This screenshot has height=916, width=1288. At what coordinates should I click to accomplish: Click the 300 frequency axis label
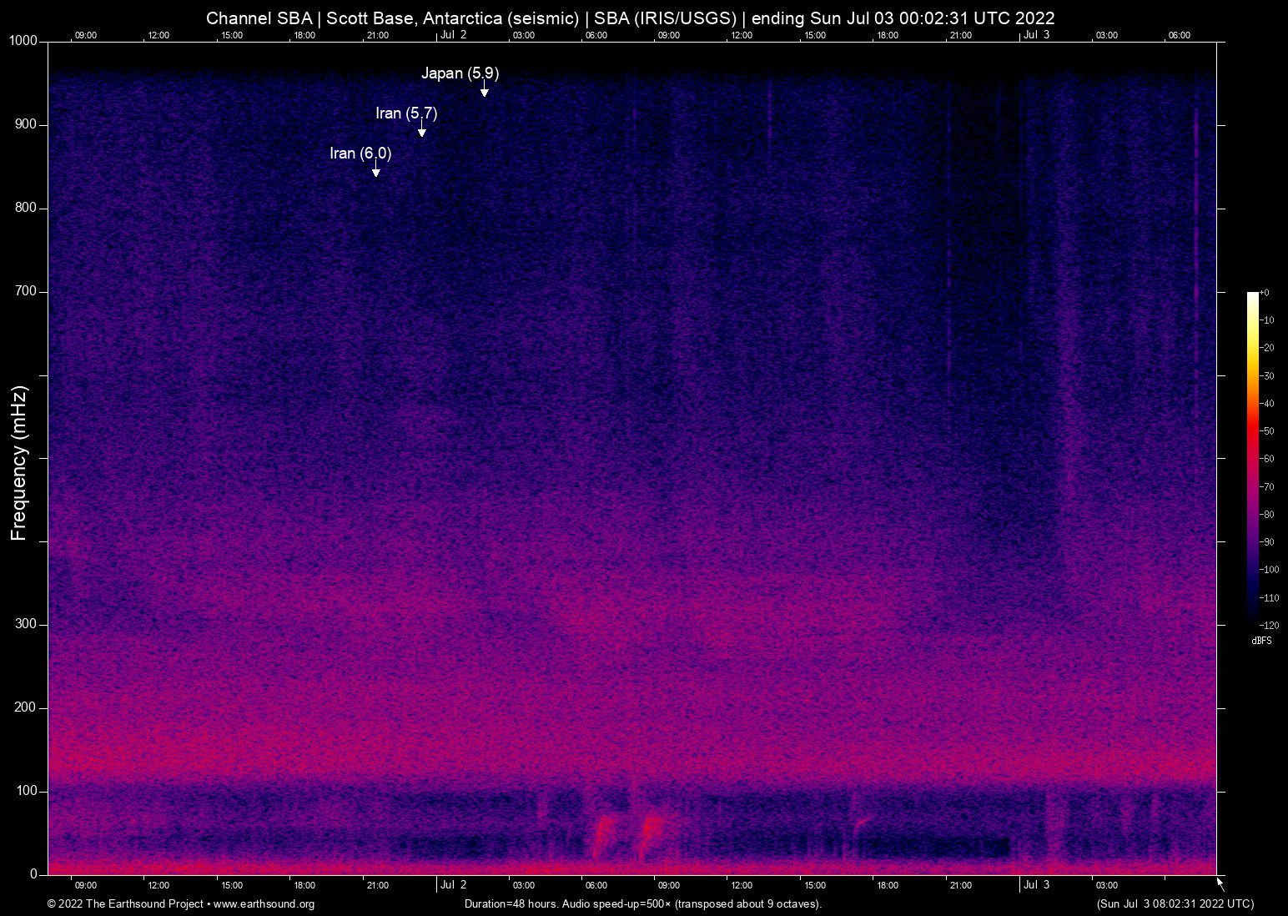(x=27, y=625)
